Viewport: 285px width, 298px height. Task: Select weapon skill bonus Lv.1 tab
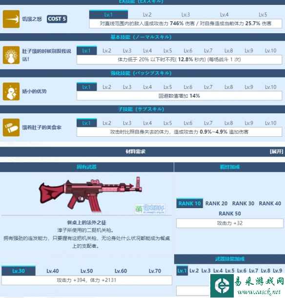click(x=182, y=271)
